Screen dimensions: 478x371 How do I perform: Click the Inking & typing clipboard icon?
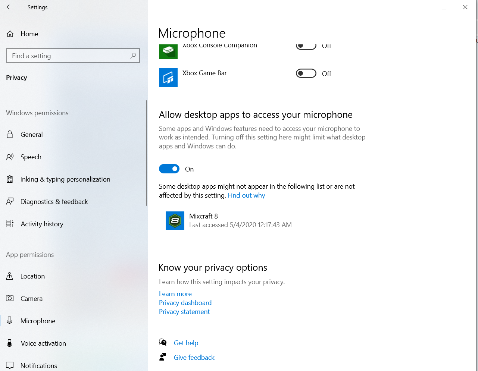pos(10,179)
